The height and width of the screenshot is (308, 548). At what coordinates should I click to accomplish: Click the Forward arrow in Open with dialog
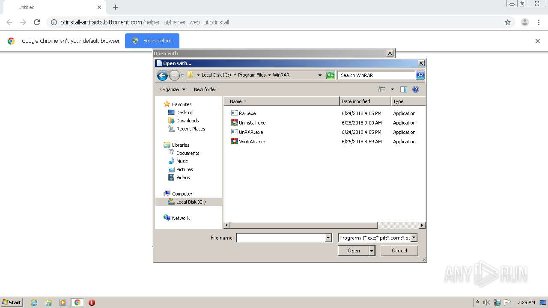click(174, 76)
